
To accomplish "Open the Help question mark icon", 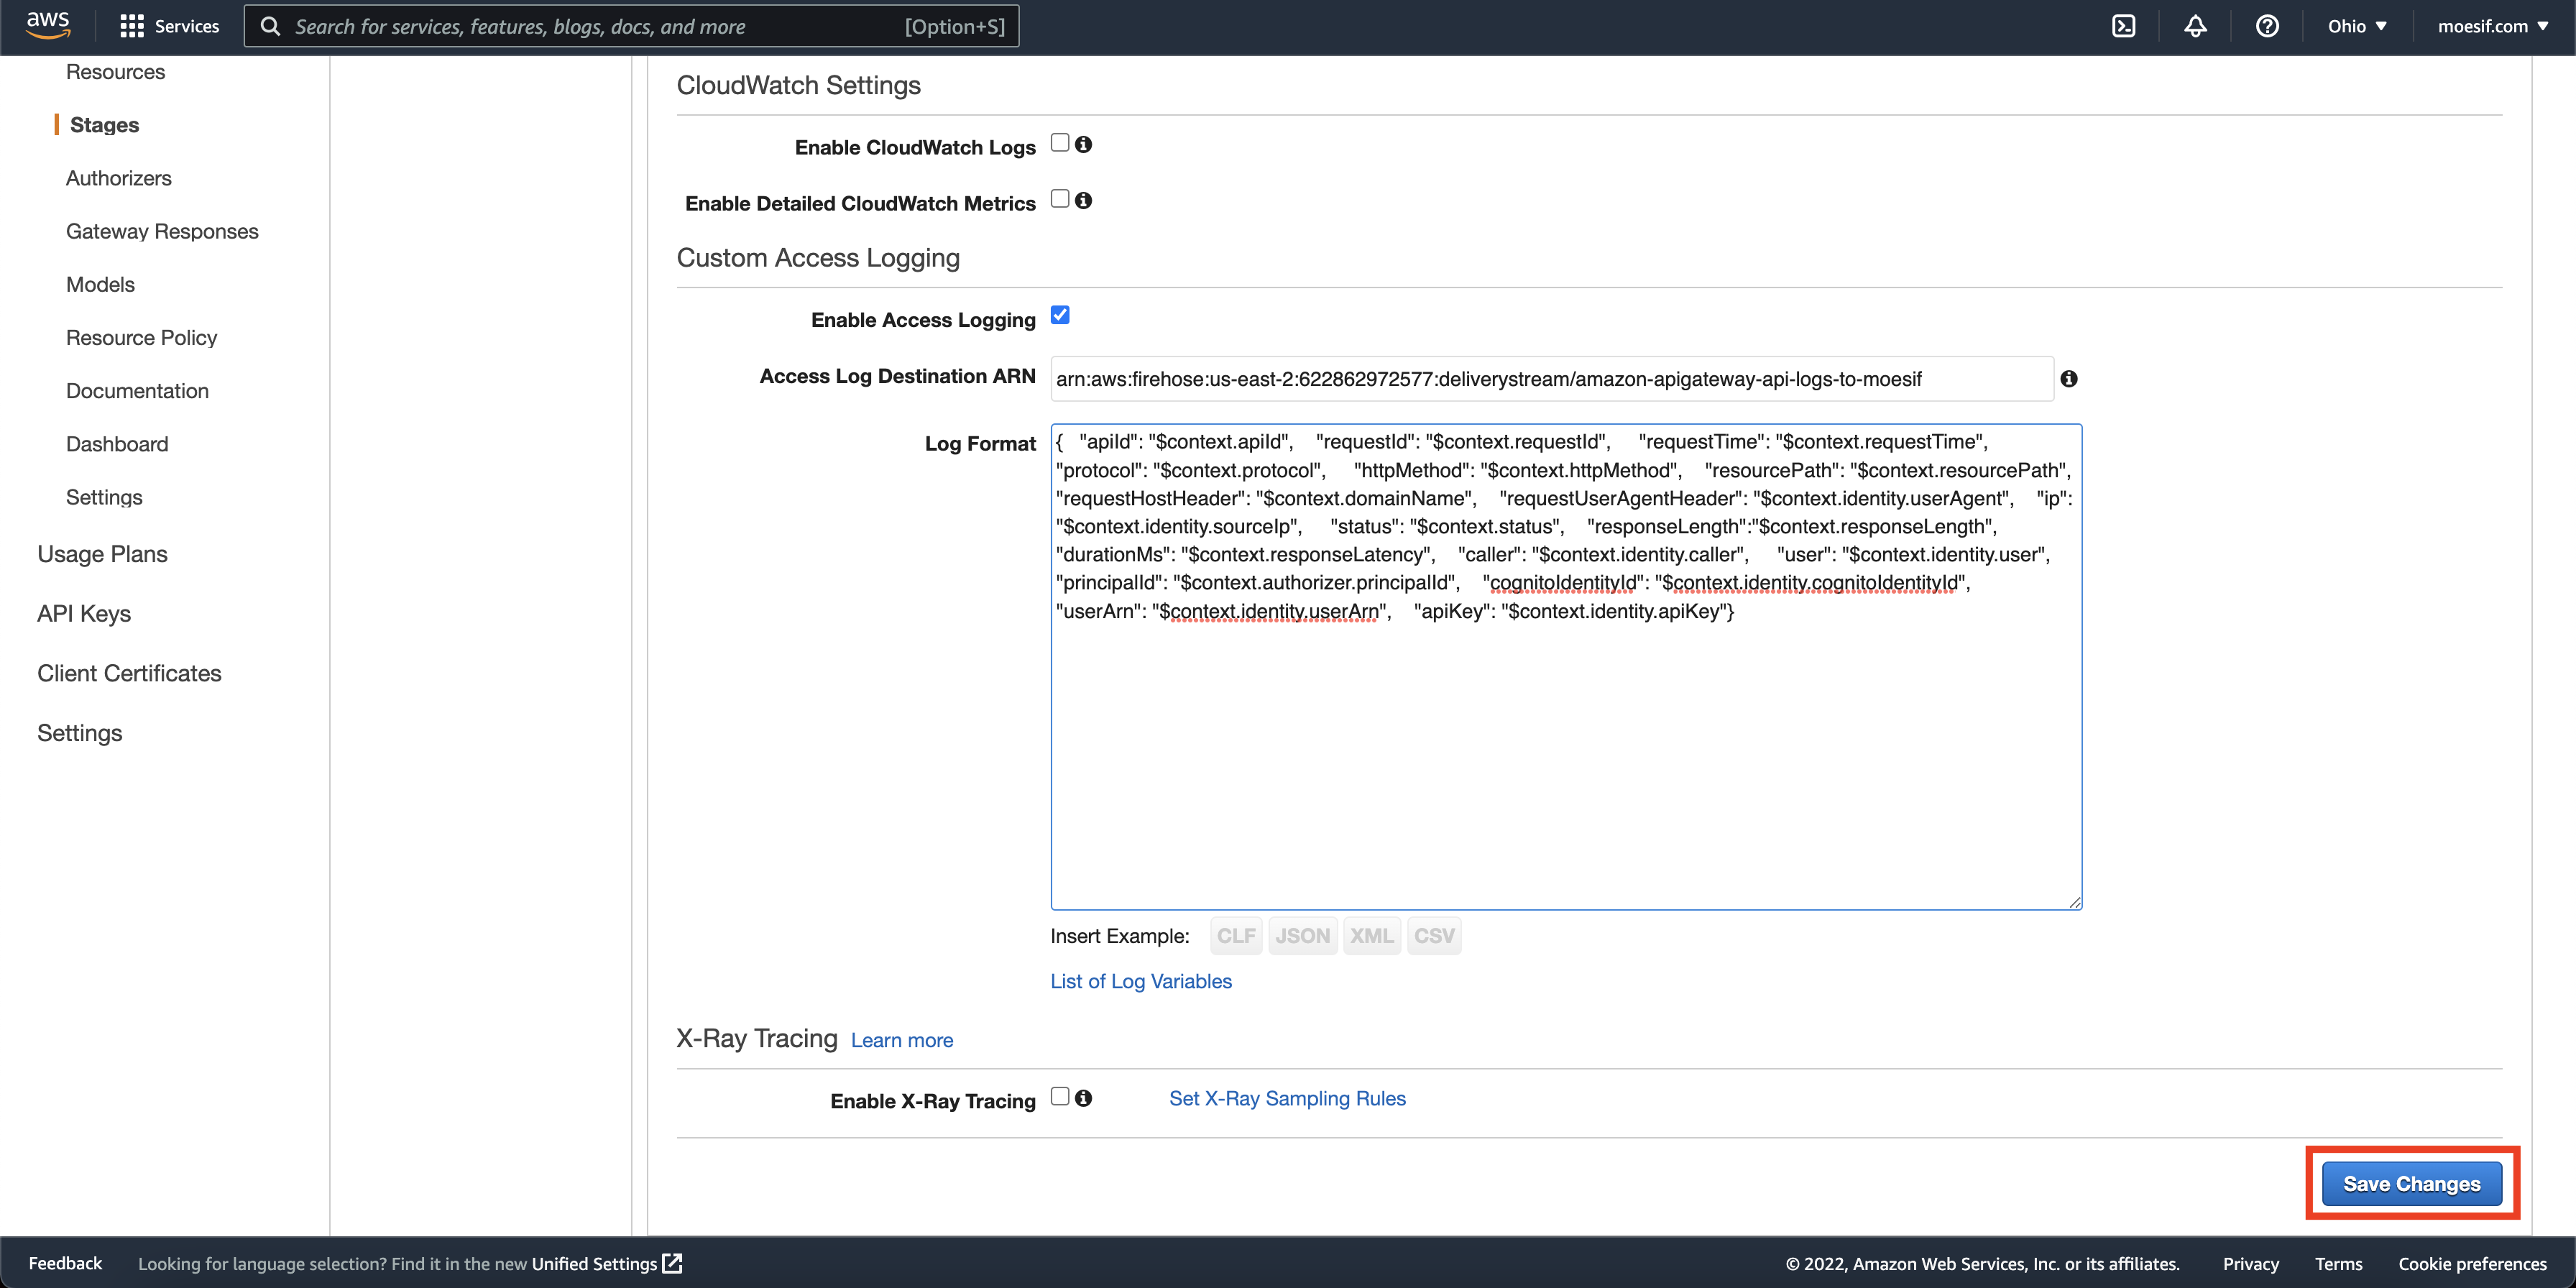I will coord(2267,26).
